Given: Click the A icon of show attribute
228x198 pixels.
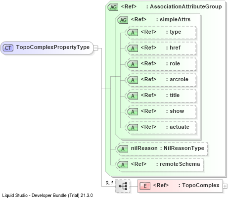Looking at the screenshot, I should coord(133,111).
